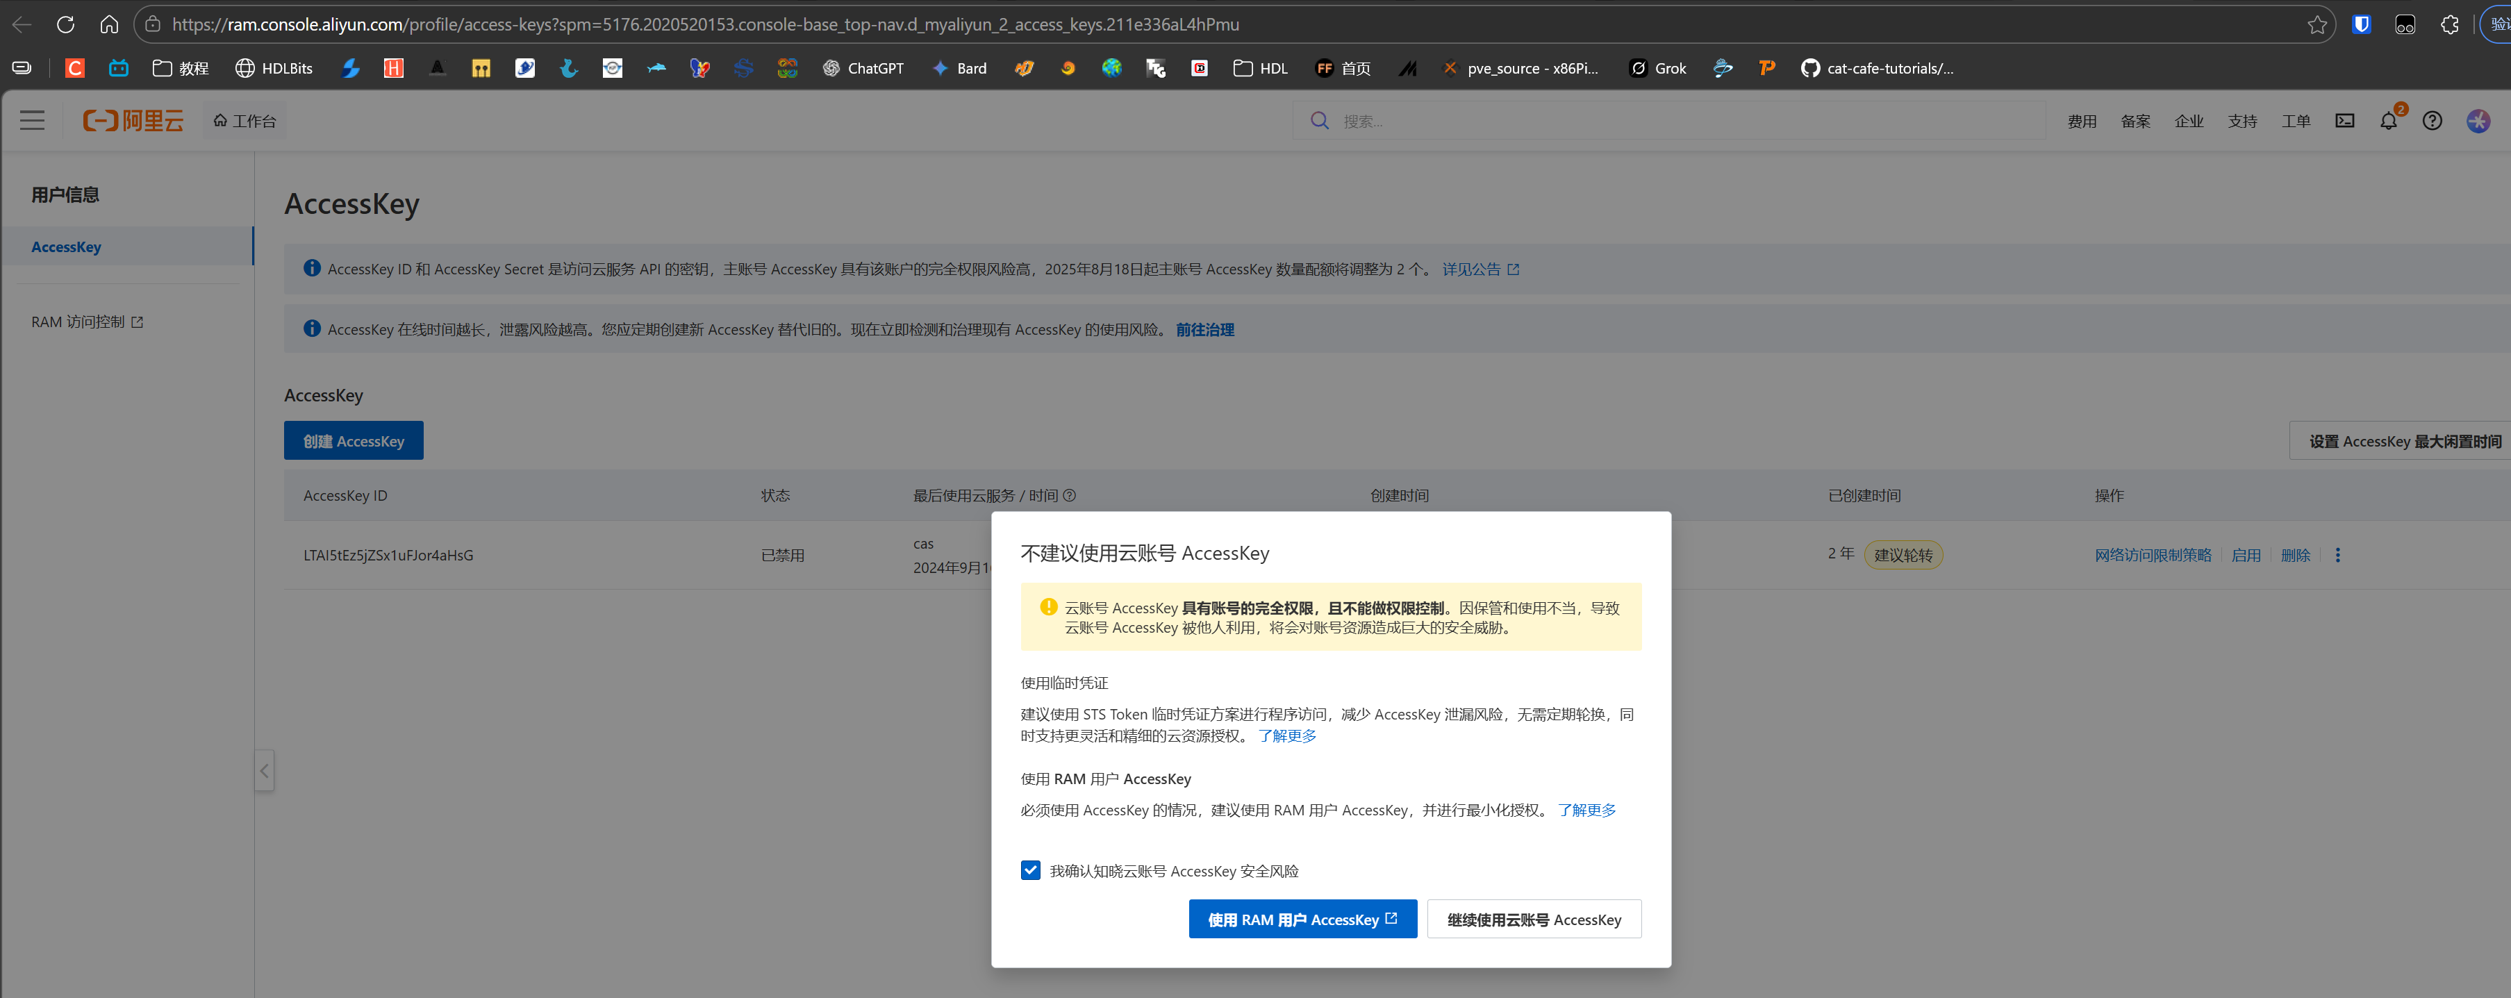Uncheck the AccessKey security risk acknowledgment
The width and height of the screenshot is (2511, 998).
[1030, 870]
